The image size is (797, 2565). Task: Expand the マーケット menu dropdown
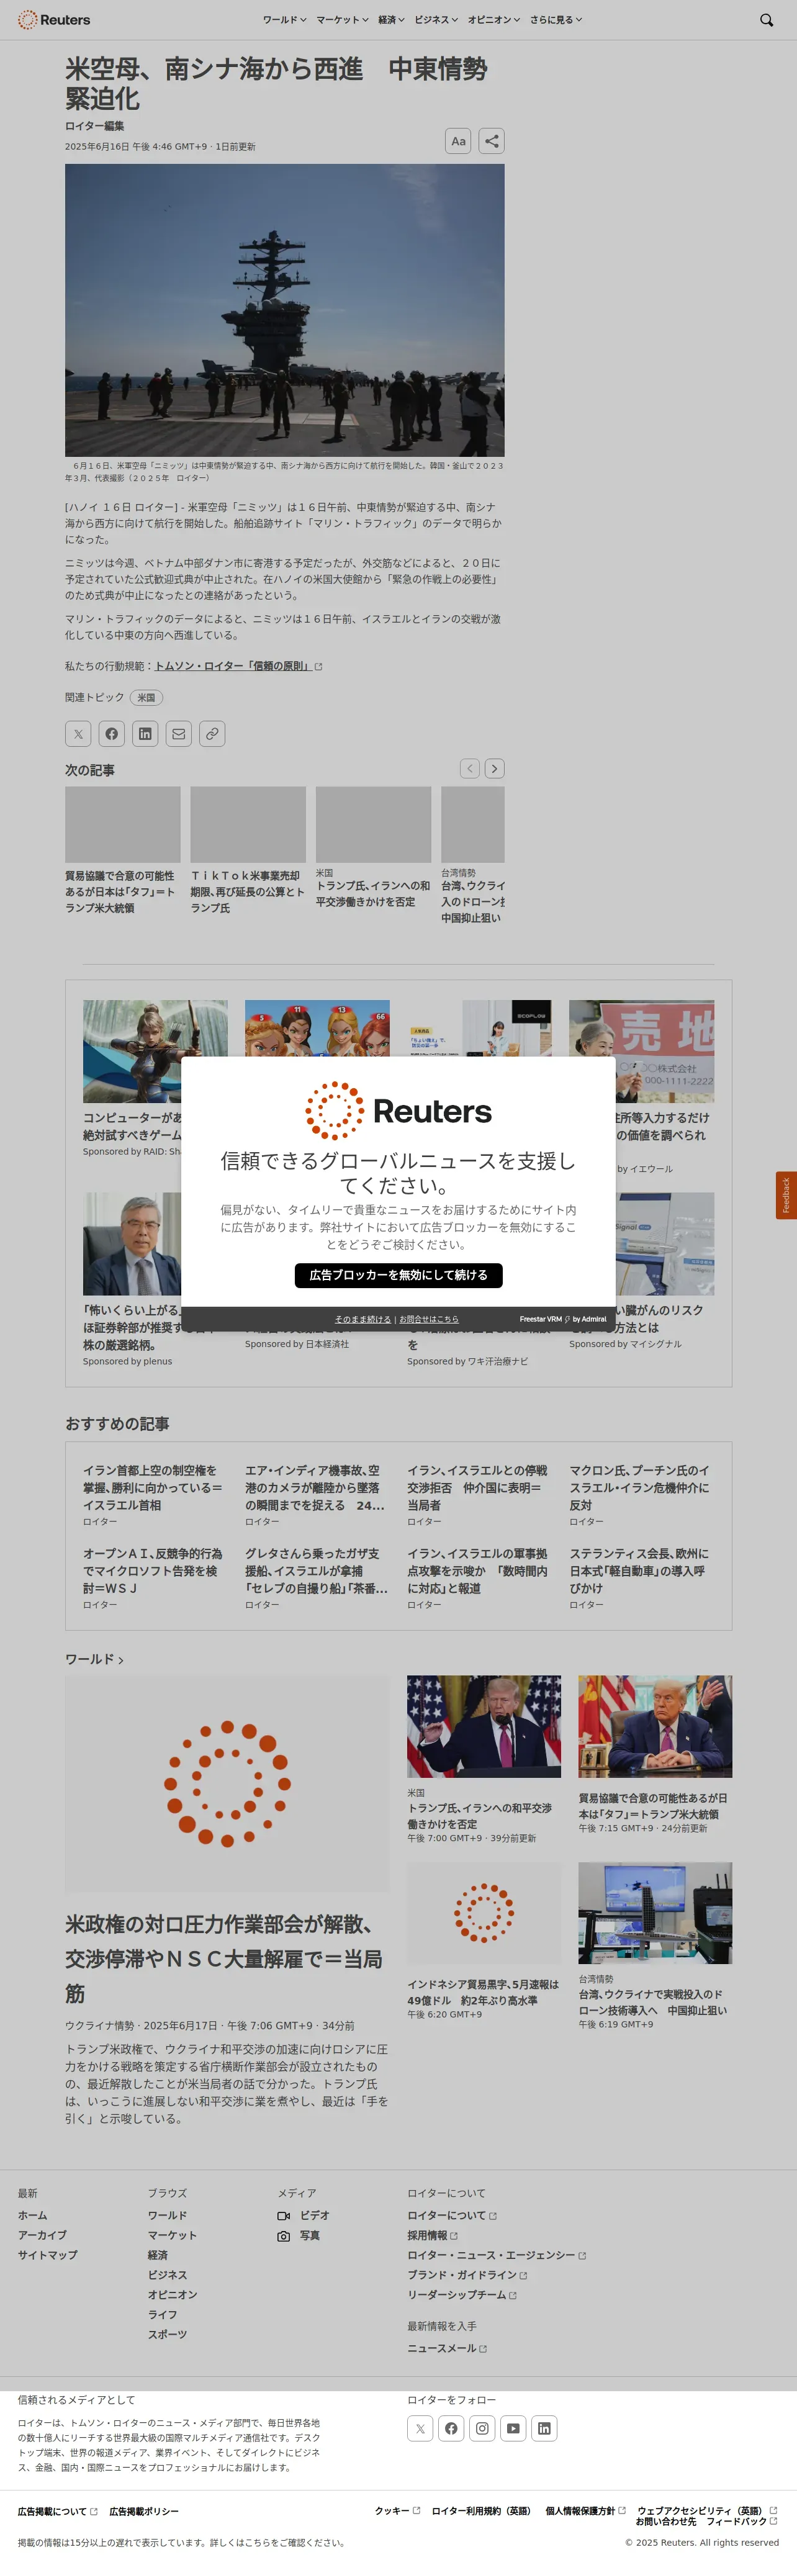pos(342,20)
